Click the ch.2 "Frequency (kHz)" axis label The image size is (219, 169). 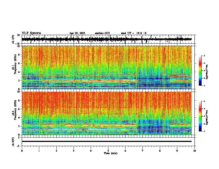click(x=15, y=110)
